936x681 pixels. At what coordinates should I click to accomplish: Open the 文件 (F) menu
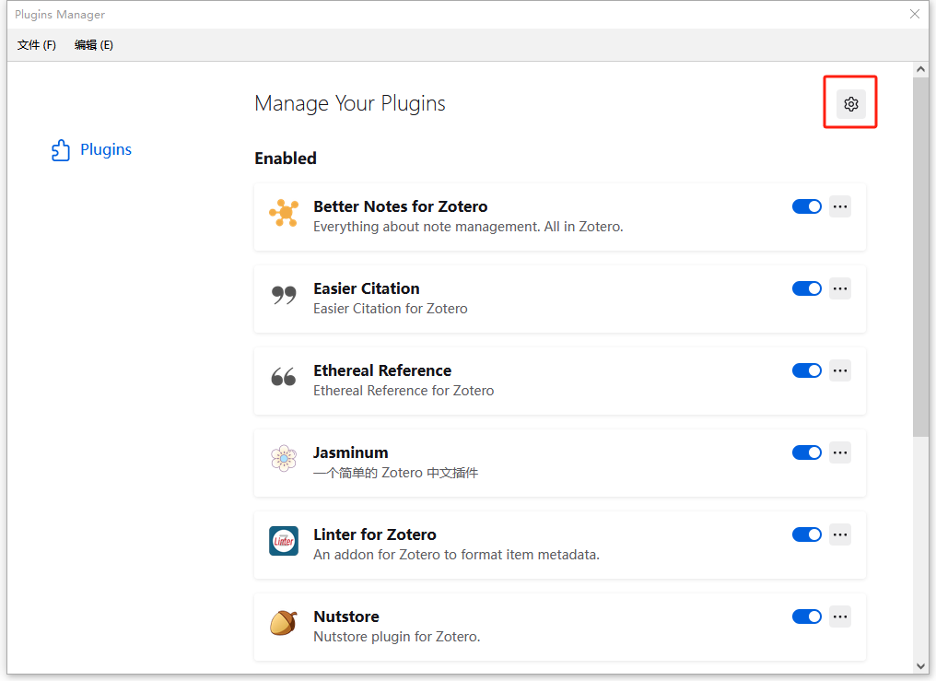pyautogui.click(x=37, y=45)
